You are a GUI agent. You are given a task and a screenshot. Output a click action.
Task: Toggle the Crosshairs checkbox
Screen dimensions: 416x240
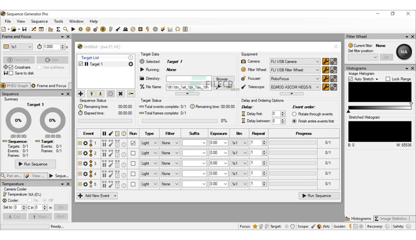point(11,67)
